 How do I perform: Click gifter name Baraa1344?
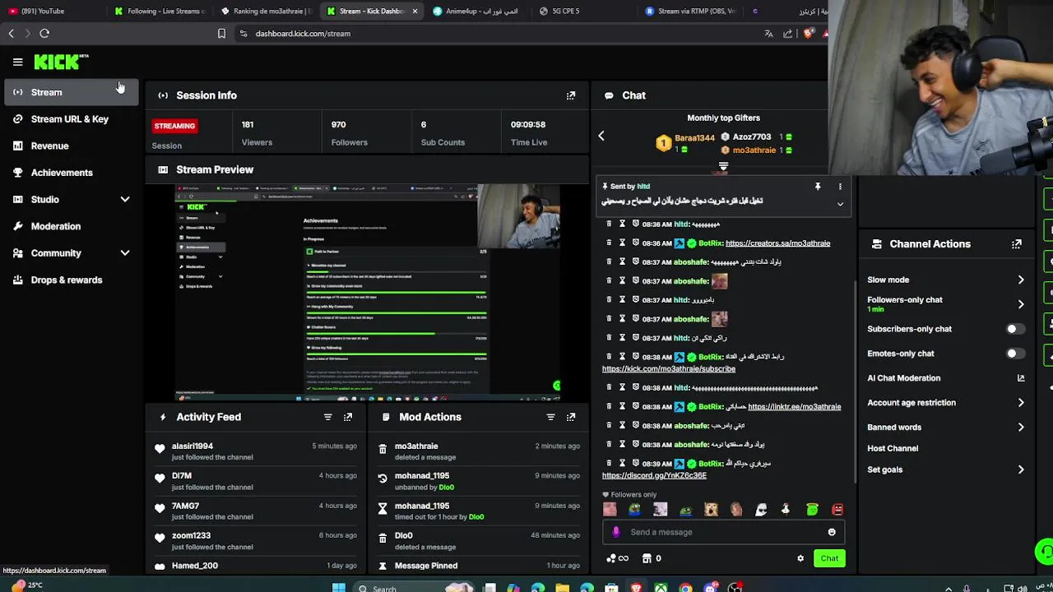694,138
